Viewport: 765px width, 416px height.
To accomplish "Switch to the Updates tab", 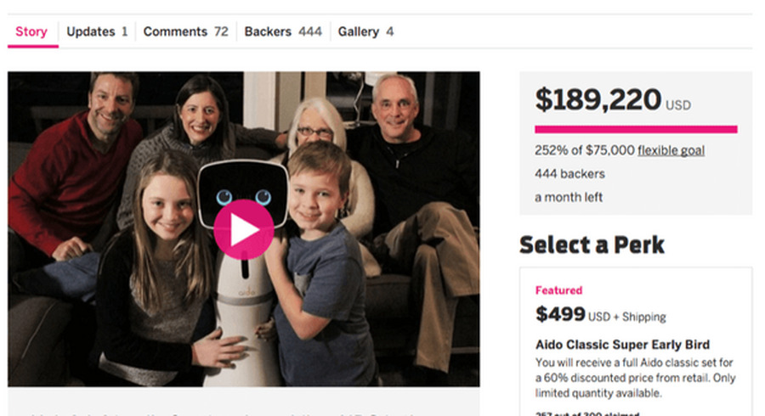I will pyautogui.click(x=97, y=32).
